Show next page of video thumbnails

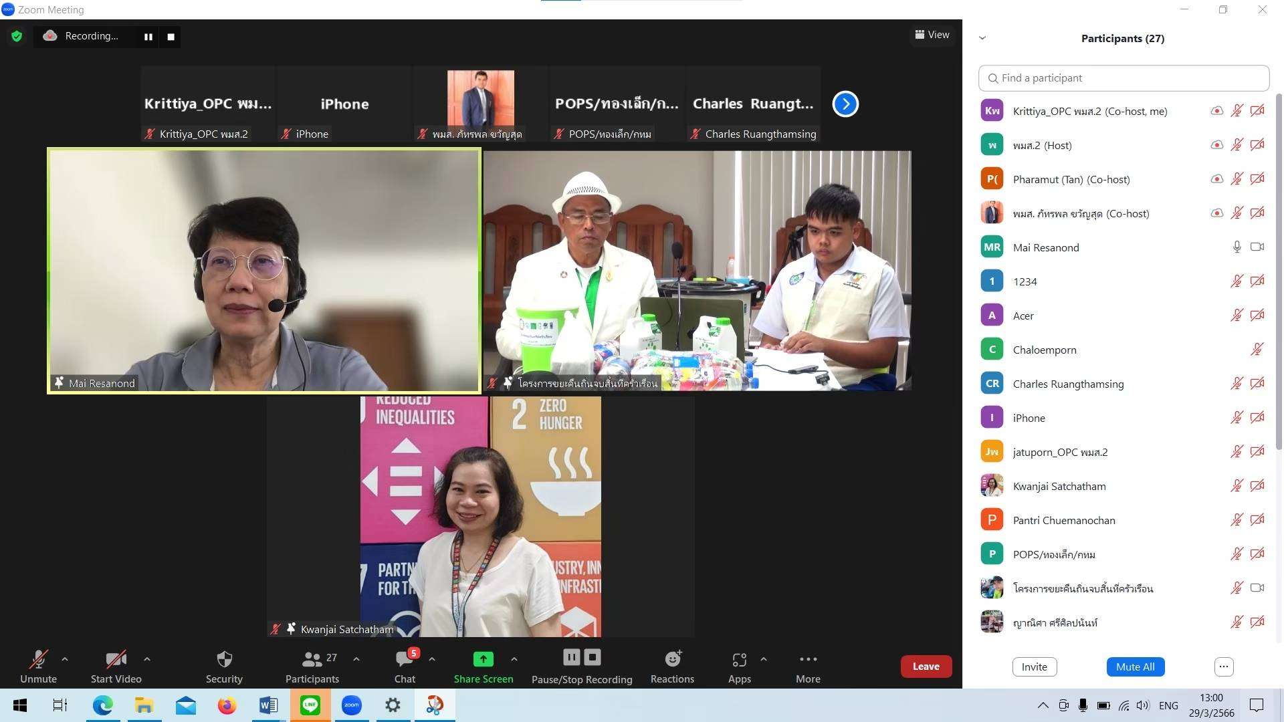click(x=845, y=104)
